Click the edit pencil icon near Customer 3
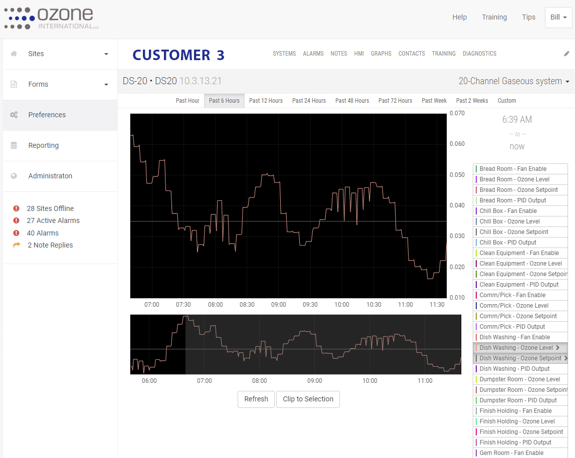 (x=566, y=53)
